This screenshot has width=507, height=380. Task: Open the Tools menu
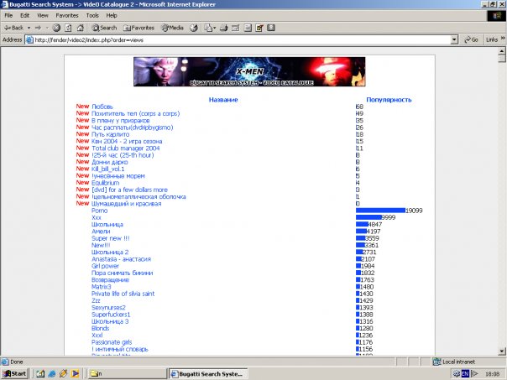(91, 15)
